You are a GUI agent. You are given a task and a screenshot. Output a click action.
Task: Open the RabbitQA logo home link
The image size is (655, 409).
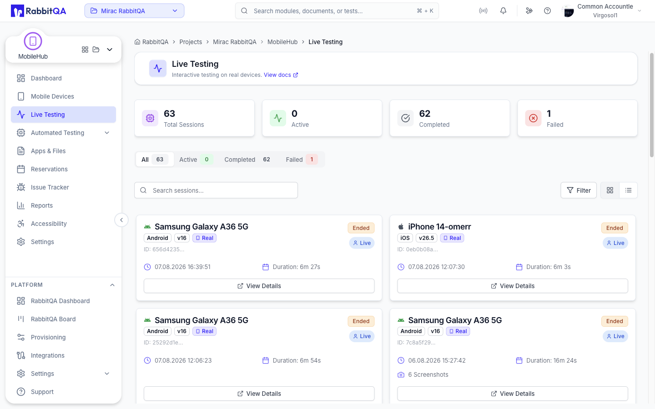[x=39, y=11]
